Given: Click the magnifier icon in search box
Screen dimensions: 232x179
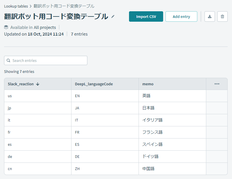Looking at the screenshot, I should pyautogui.click(x=9, y=60).
